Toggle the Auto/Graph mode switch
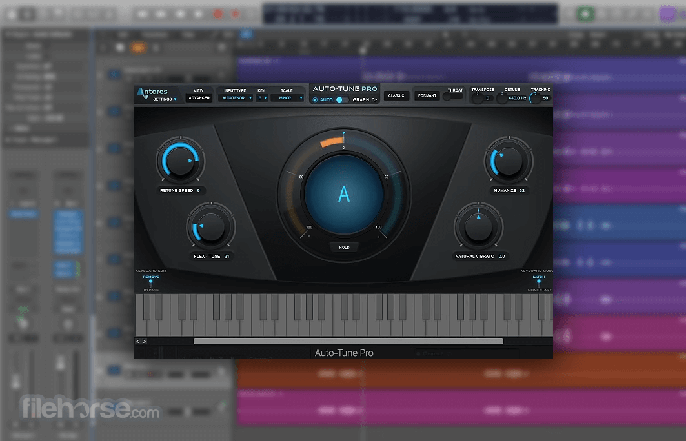 (342, 100)
